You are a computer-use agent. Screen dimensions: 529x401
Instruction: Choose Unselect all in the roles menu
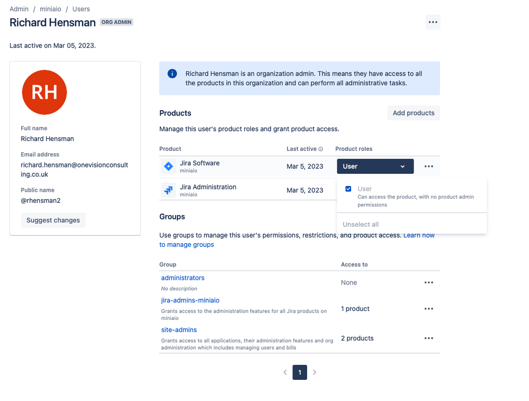(361, 225)
